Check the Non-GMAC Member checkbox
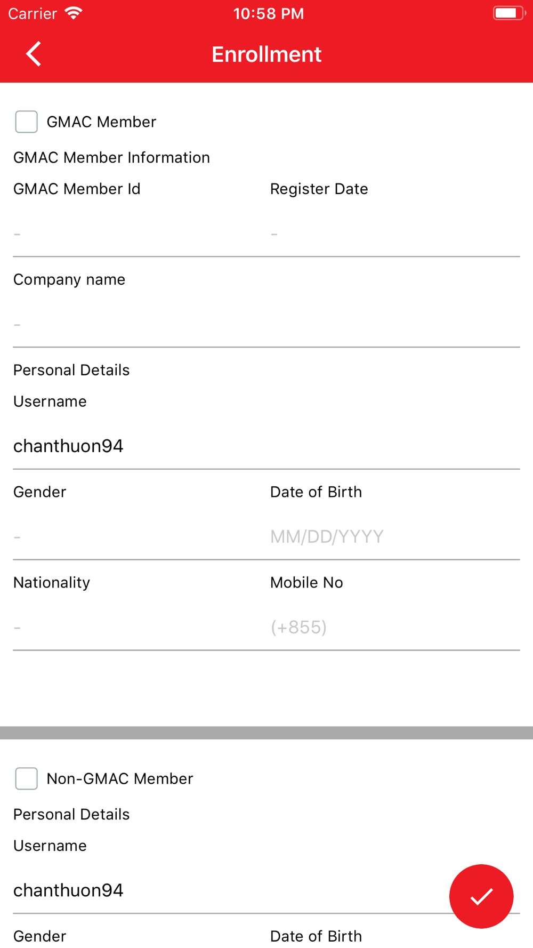533x948 pixels. (x=26, y=778)
